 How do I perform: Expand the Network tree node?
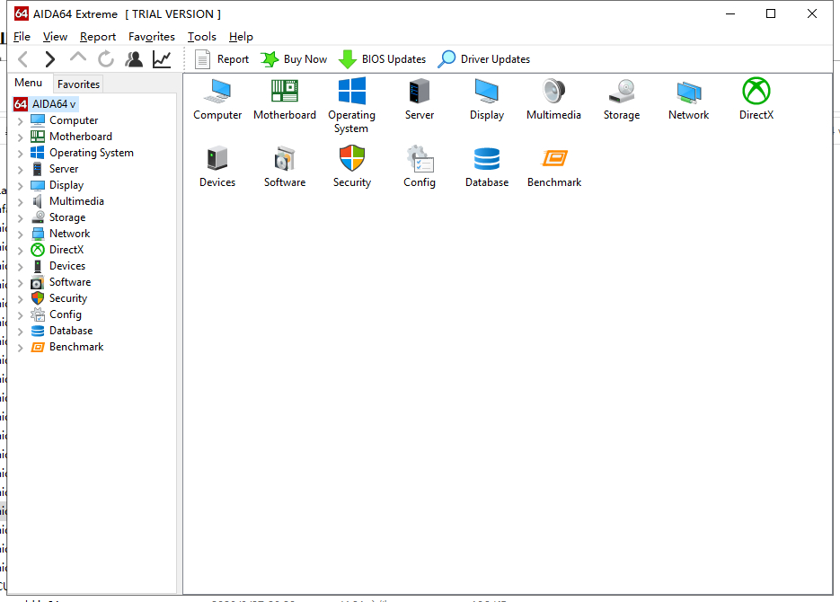pos(21,234)
